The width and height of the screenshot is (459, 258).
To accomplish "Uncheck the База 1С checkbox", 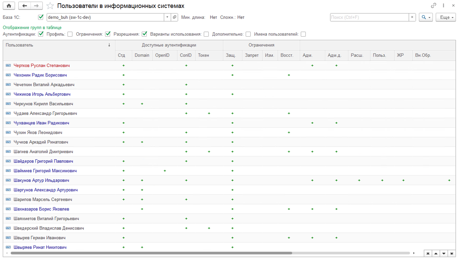I will pyautogui.click(x=41, y=17).
